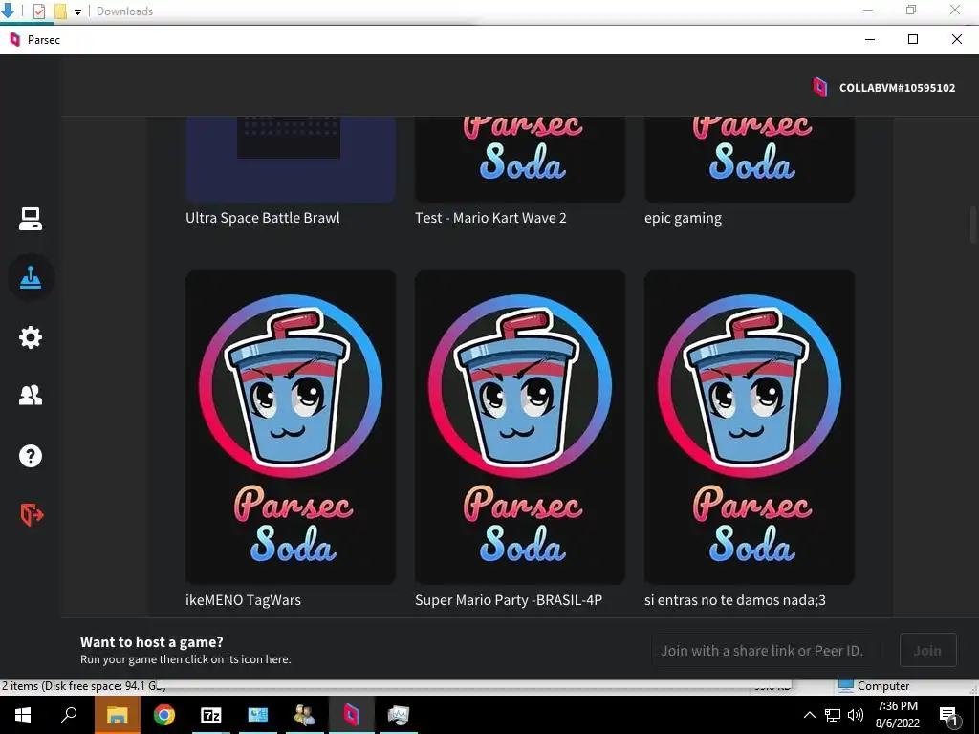Open the epic gaming thumbnail
Viewport: 979px width, 734px height.
(x=750, y=160)
